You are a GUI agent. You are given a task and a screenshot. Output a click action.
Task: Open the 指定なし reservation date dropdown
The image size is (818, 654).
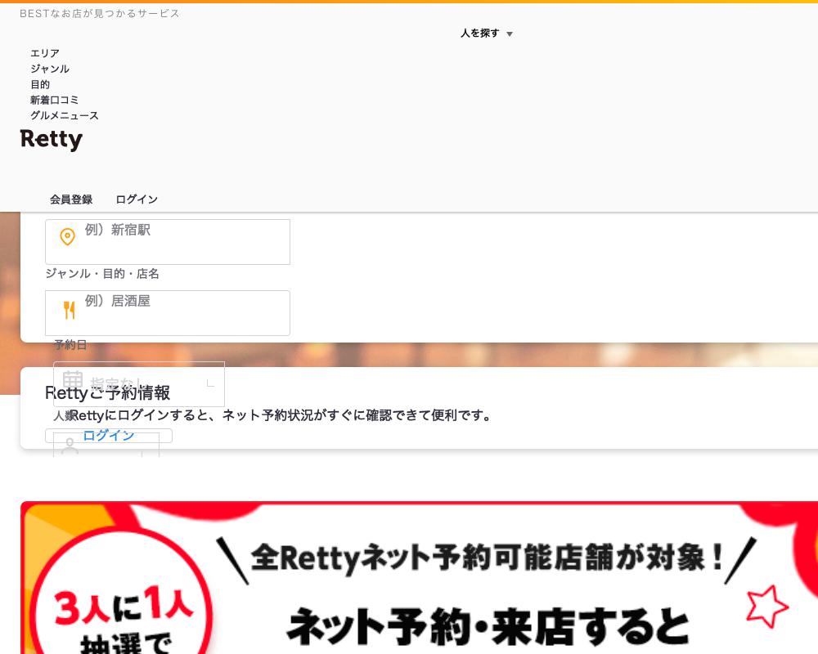click(139, 383)
